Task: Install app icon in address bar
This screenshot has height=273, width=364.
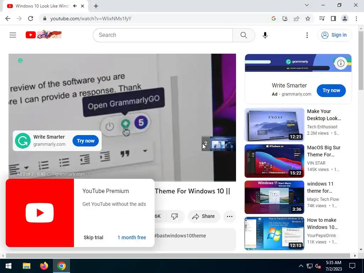Action: [x=285, y=18]
